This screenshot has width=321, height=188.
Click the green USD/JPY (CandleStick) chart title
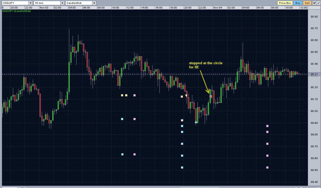tap(17, 11)
